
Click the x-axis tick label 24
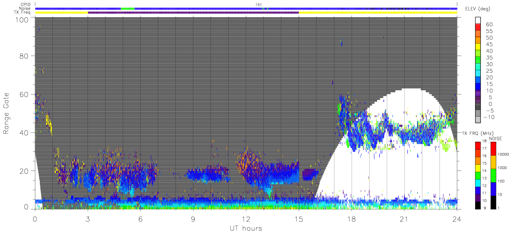457,219
